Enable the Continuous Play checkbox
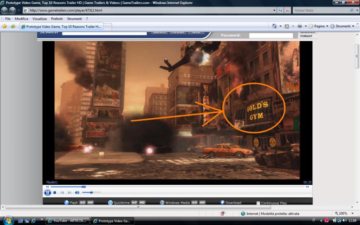This screenshot has height=225, width=360. (x=258, y=203)
